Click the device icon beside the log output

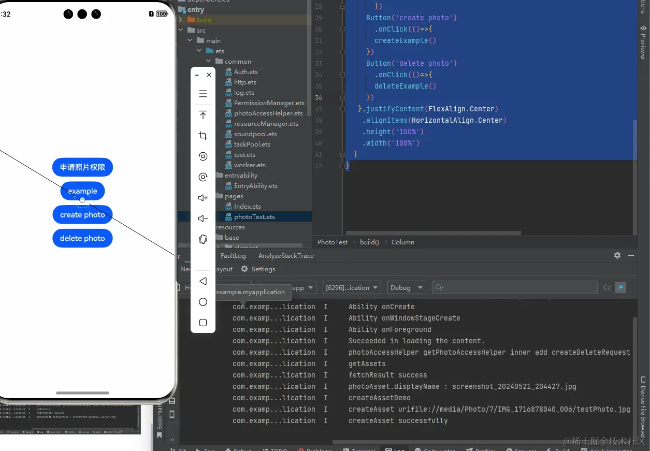pos(172,414)
